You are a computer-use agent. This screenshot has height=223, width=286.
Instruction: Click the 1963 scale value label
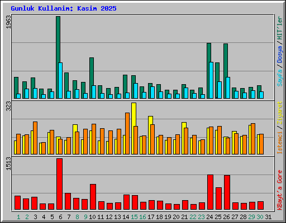point(8,22)
